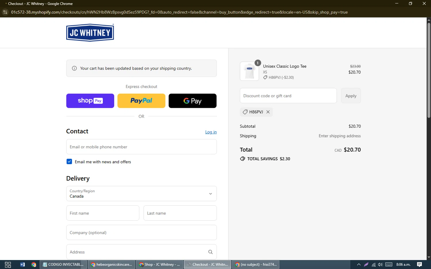Pay with PayPal

[141, 101]
